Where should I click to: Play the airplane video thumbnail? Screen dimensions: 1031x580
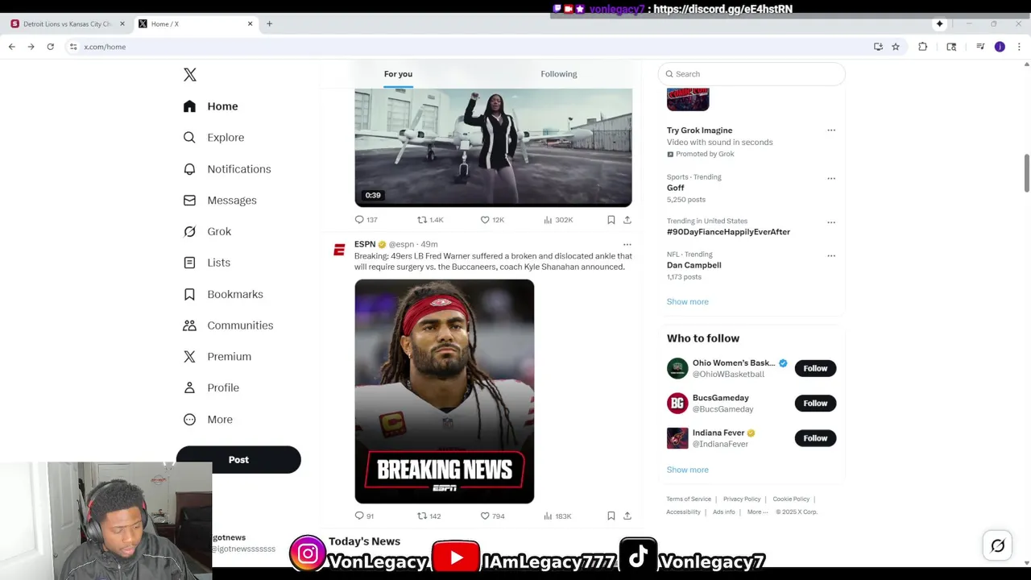tap(494, 147)
